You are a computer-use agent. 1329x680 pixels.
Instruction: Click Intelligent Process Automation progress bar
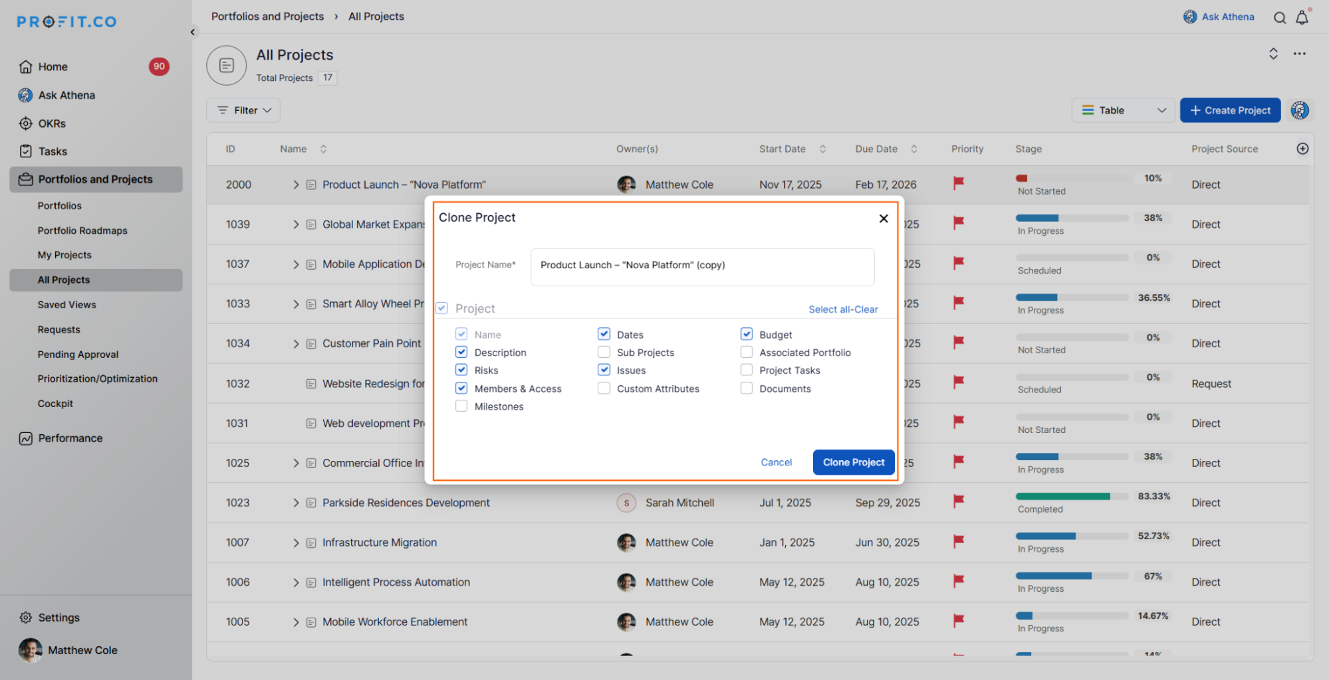[x=1071, y=576]
